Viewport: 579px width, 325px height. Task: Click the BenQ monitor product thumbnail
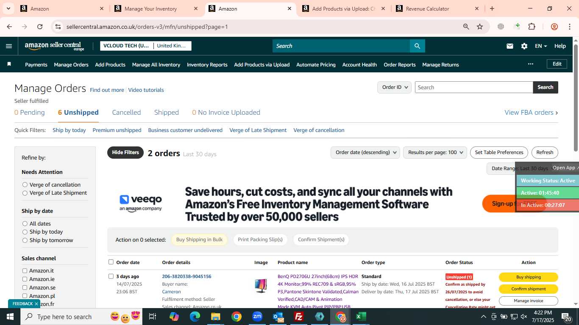point(261,286)
